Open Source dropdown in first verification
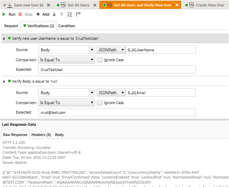The width and height of the screenshot is (229, 187). point(91,50)
